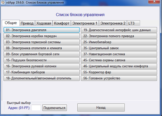Click the Назад button
Image resolution: width=162 pixels, height=116 pixels.
pyautogui.click(x=101, y=107)
